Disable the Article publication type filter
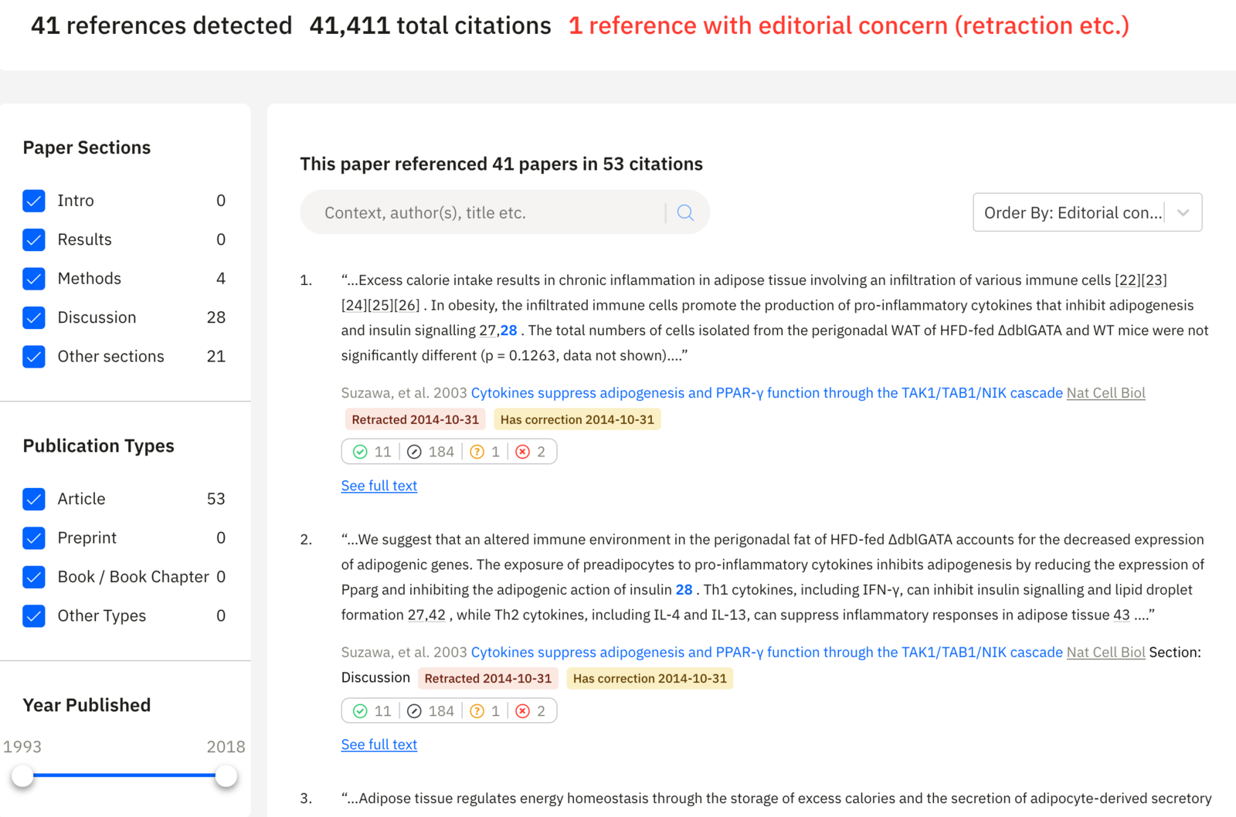Viewport: 1236px width, 817px height. pyautogui.click(x=34, y=499)
